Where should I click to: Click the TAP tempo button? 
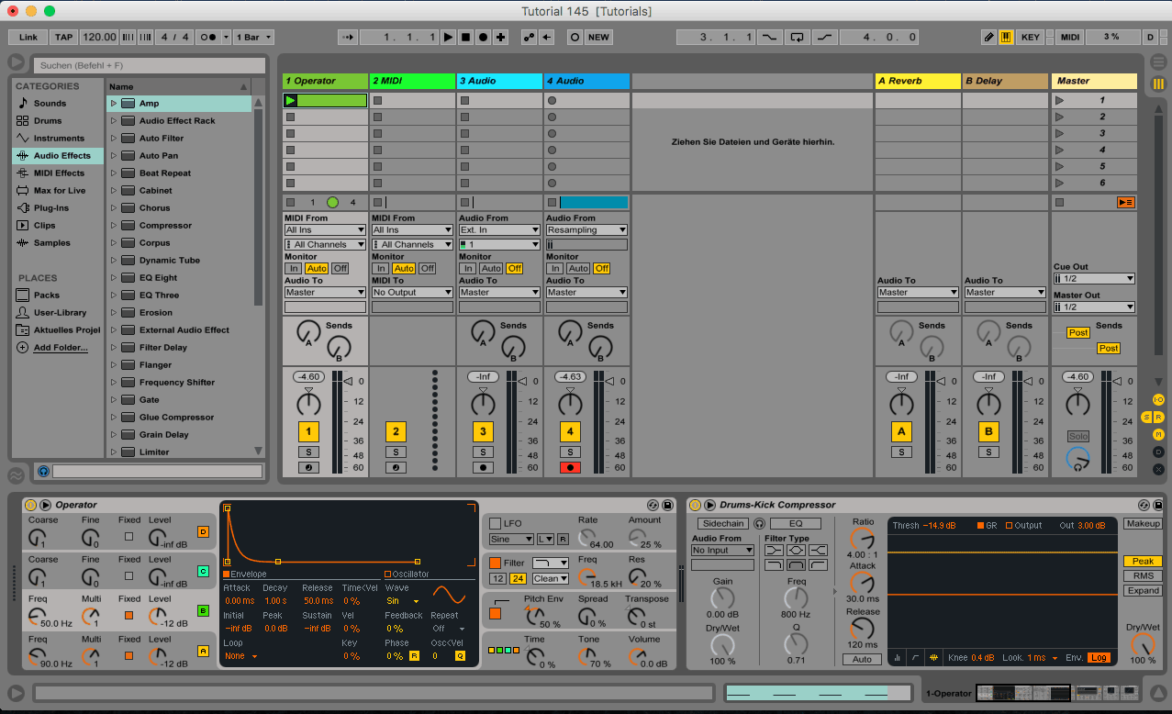[x=63, y=38]
